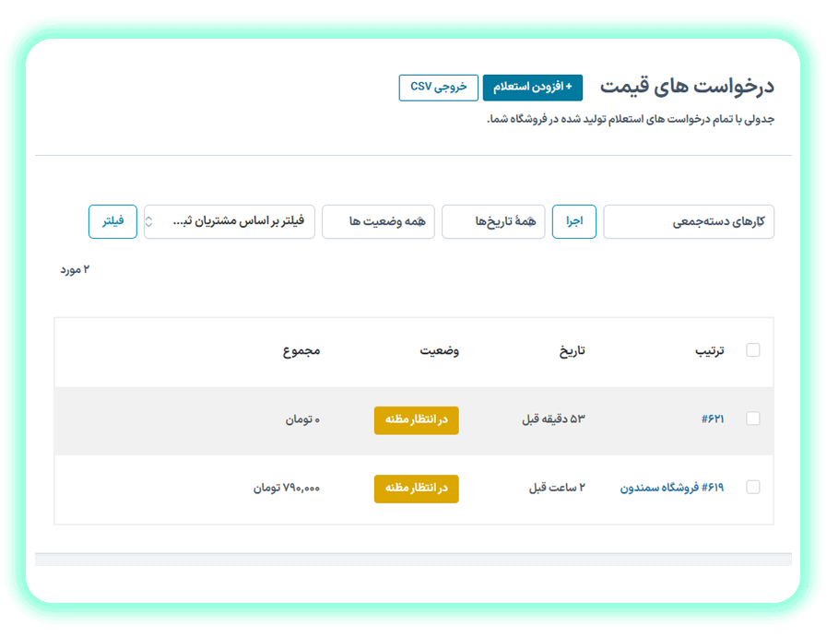Sort by تاریخ column header
This screenshot has width=827, height=637.
573,350
